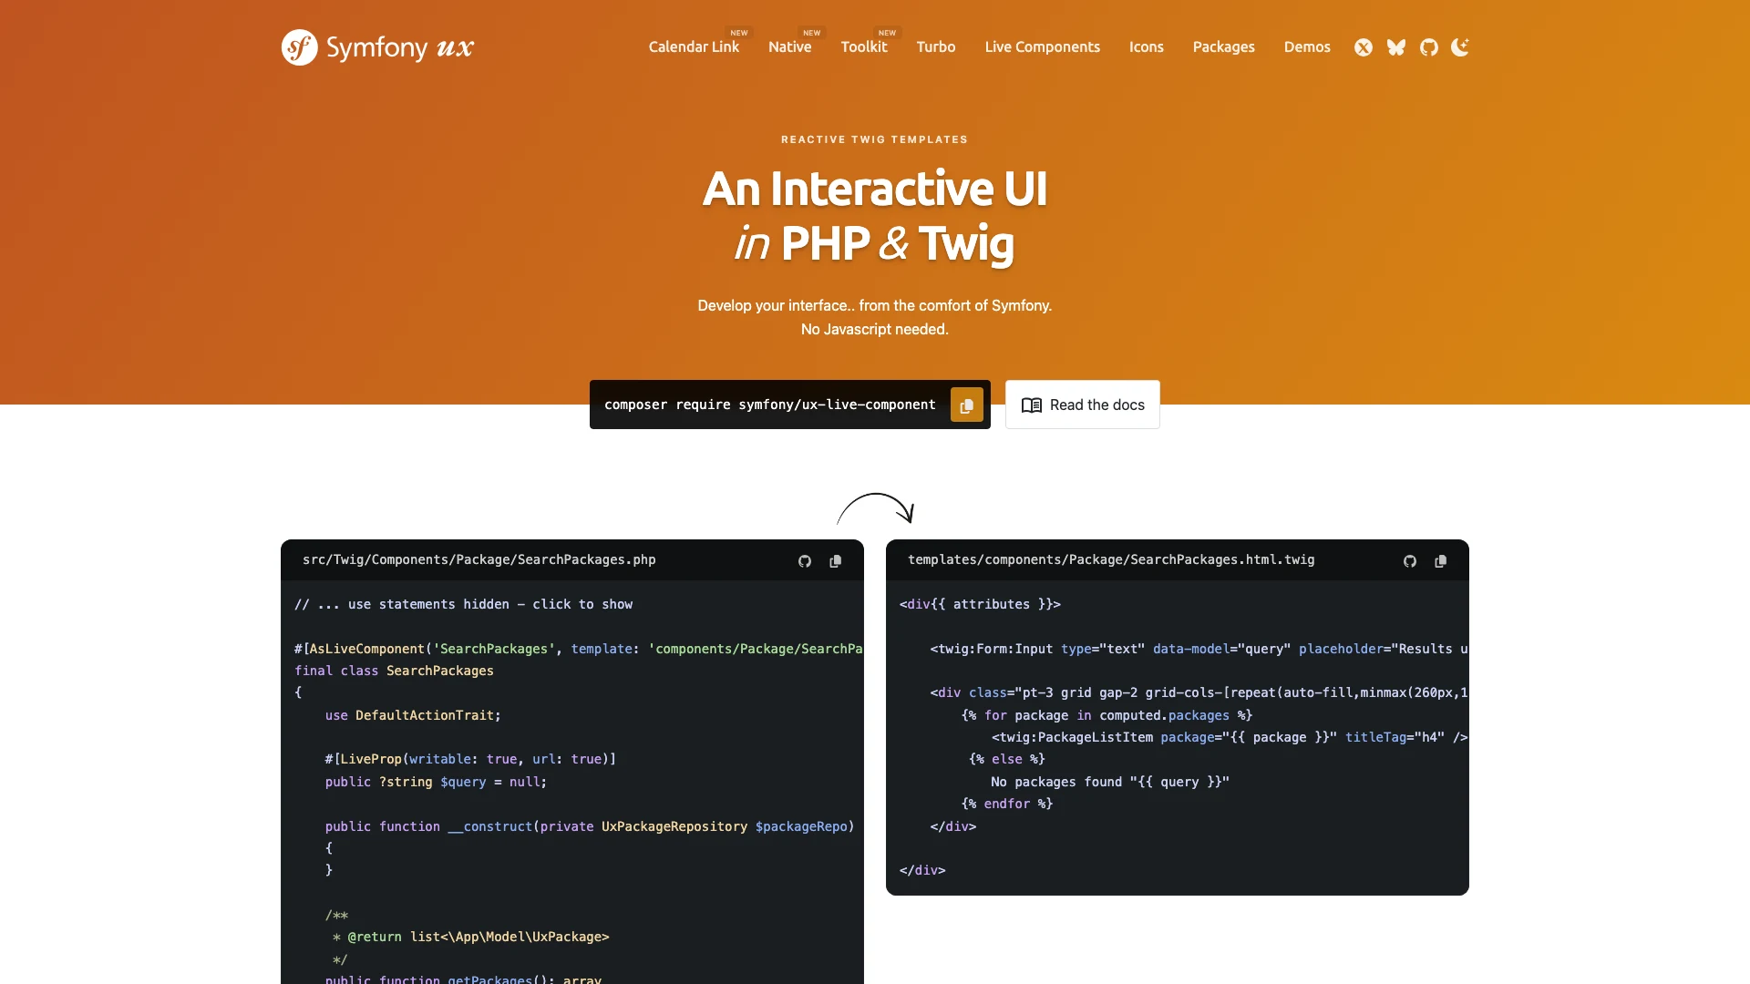The height and width of the screenshot is (984, 1750).
Task: Open the Bluesky butterfly icon
Action: point(1396,47)
